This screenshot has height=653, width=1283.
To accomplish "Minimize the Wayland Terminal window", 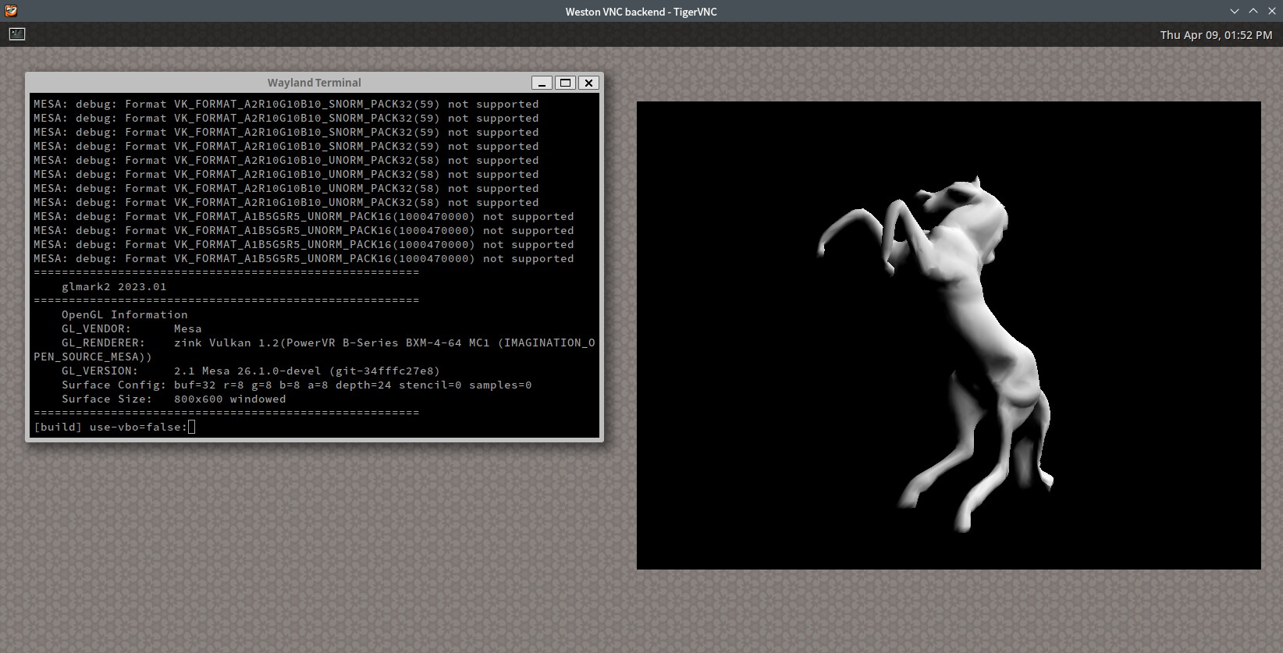I will pyautogui.click(x=542, y=83).
